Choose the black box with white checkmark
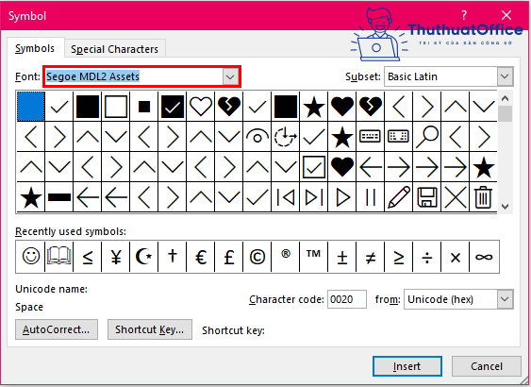The image size is (531, 387). coord(173,107)
